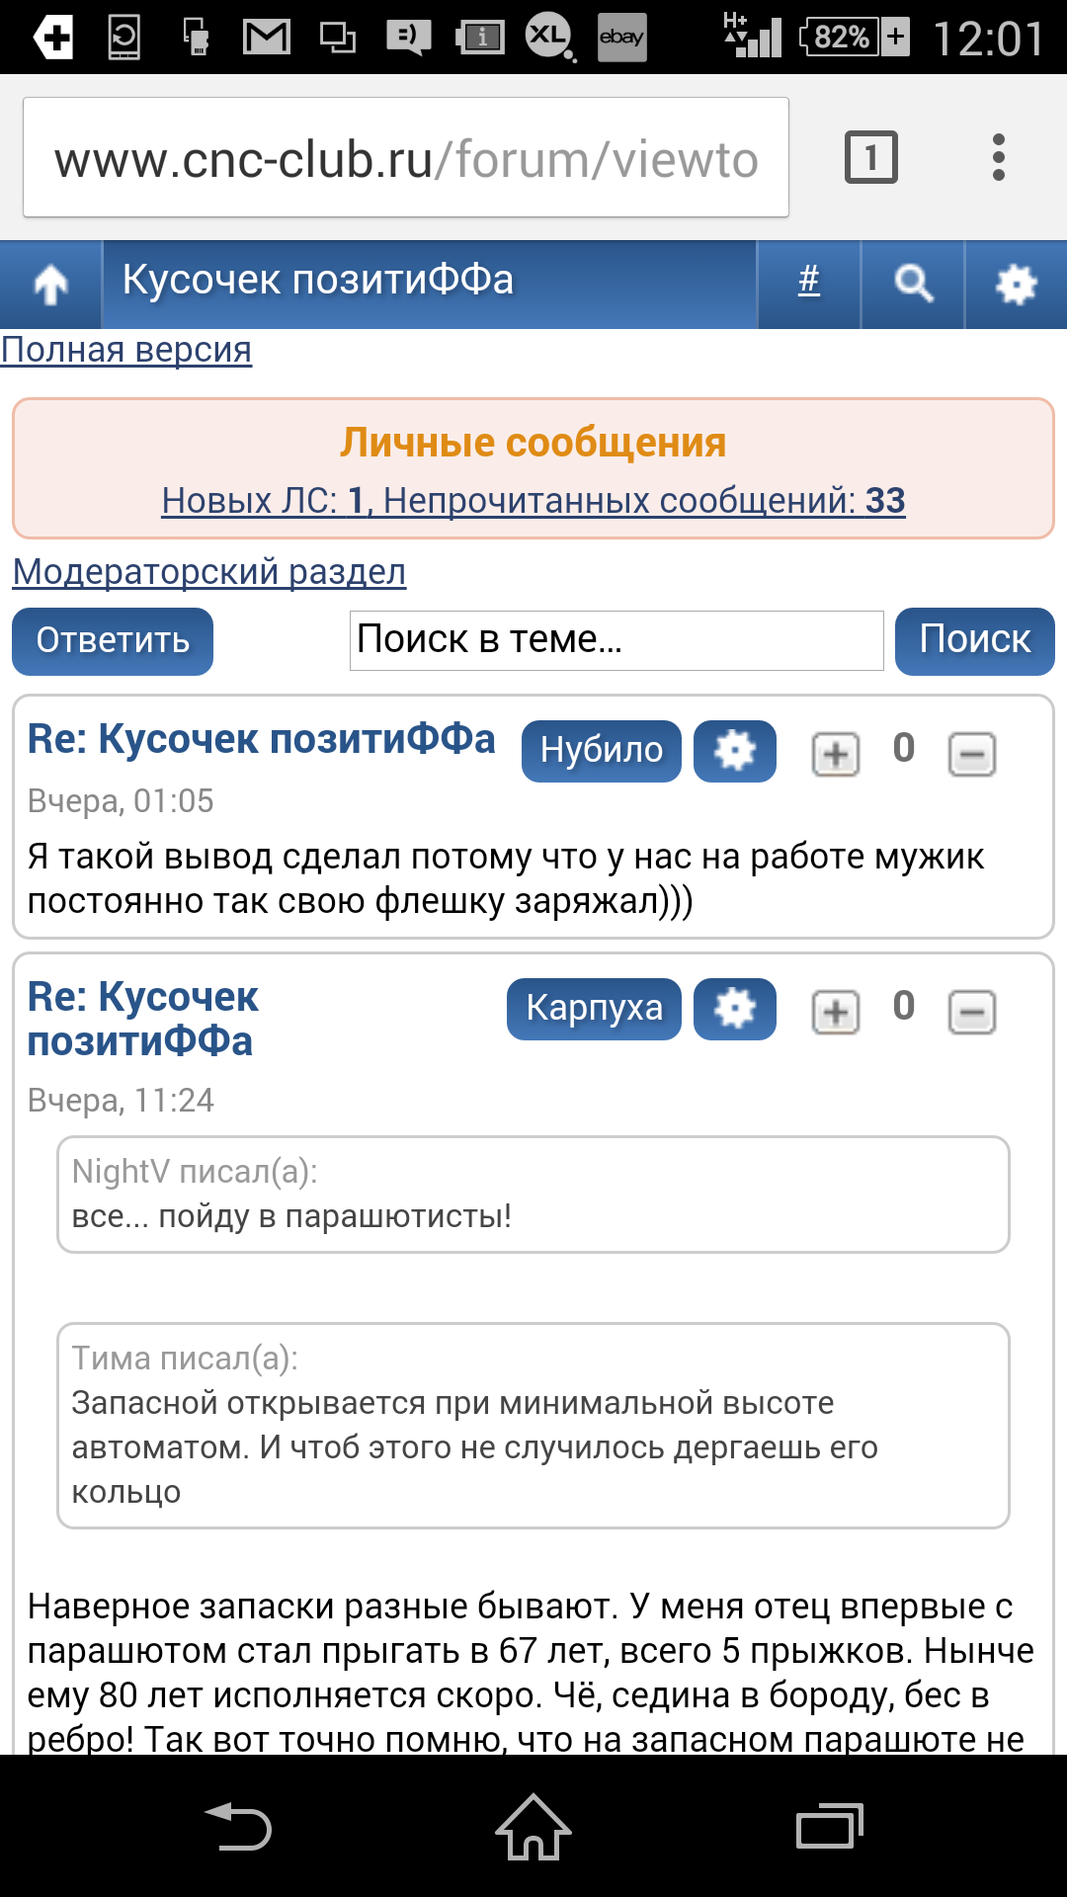Viewport: 1067px width, 1897px height.
Task: Open the gear menu on Нубило's post
Action: 734,751
